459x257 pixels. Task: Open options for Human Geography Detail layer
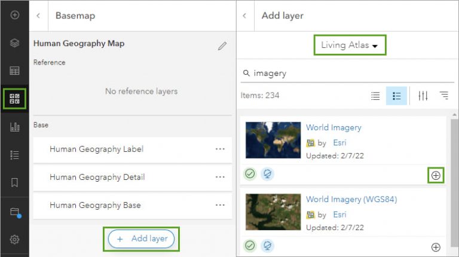[220, 177]
